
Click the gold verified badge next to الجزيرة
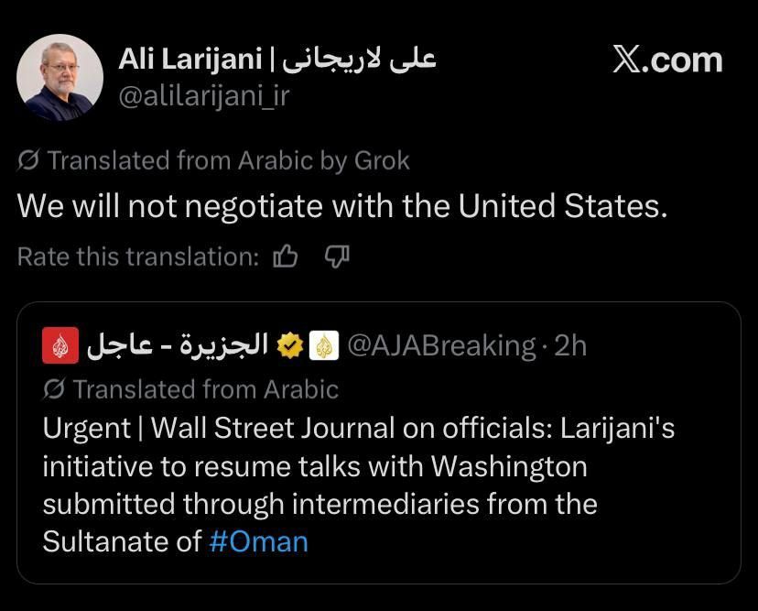[290, 344]
